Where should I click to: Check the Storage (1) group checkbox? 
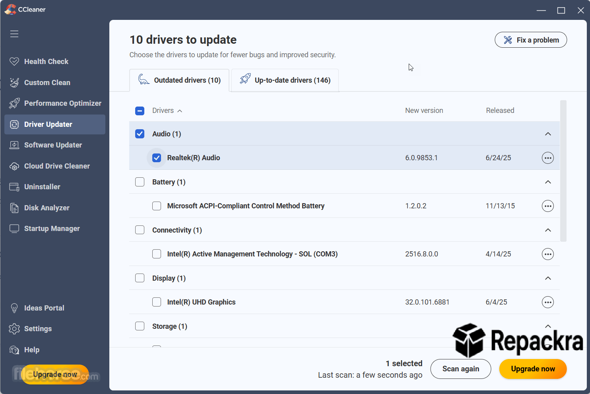point(140,326)
